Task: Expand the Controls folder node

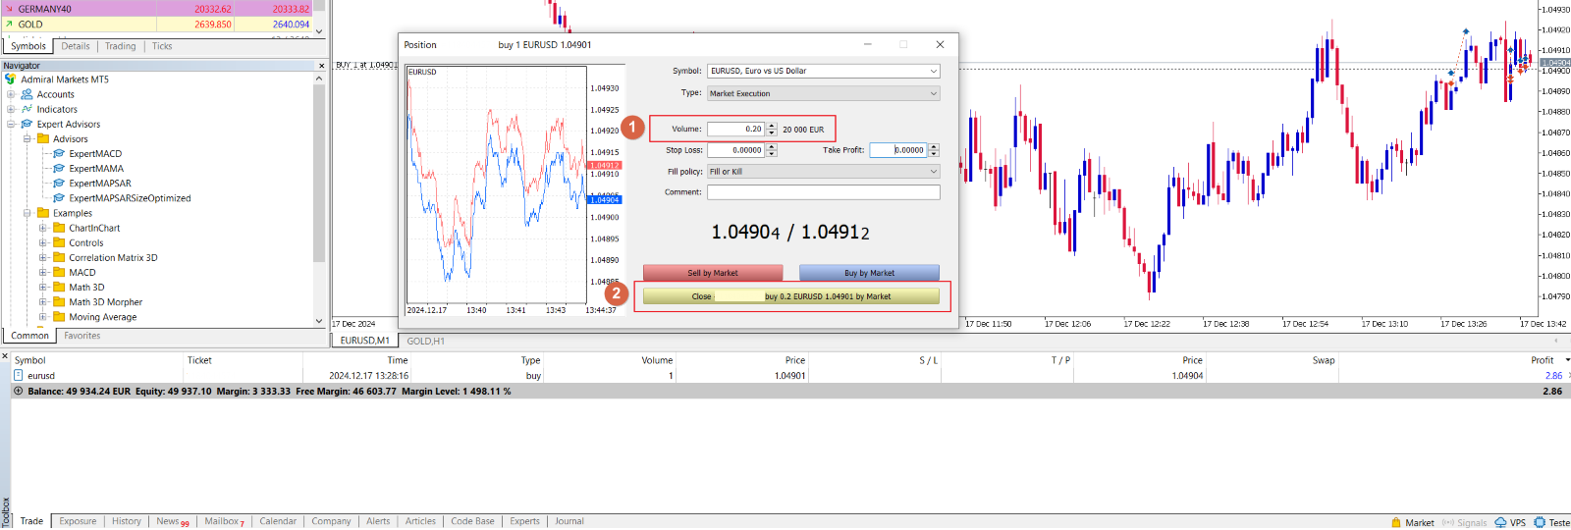Action: (43, 242)
